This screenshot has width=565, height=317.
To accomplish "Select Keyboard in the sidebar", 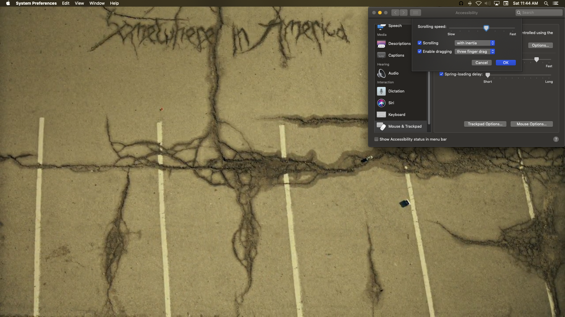I will coord(401,115).
